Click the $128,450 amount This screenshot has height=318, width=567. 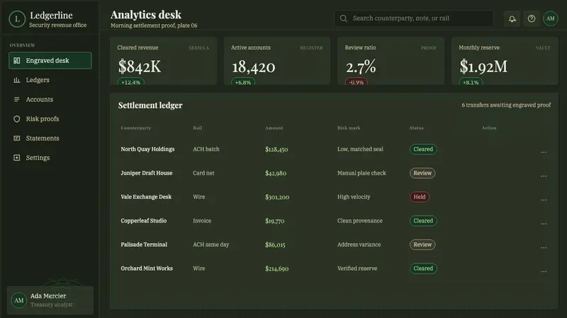(x=276, y=149)
